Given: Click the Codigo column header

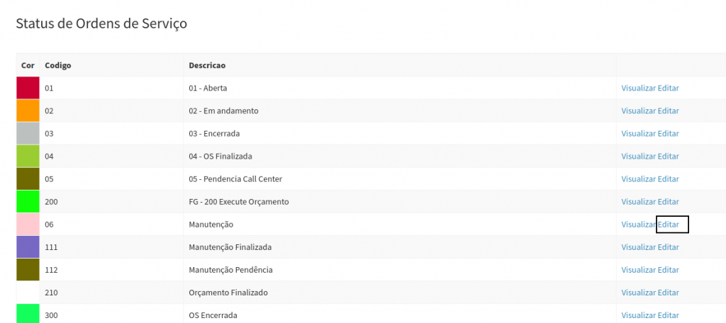Looking at the screenshot, I should point(57,66).
